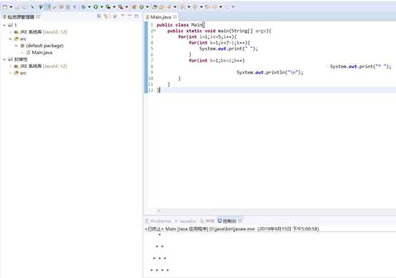This screenshot has width=396, height=278.
Task: Click the 'public class Main' code line
Action: click(x=180, y=25)
